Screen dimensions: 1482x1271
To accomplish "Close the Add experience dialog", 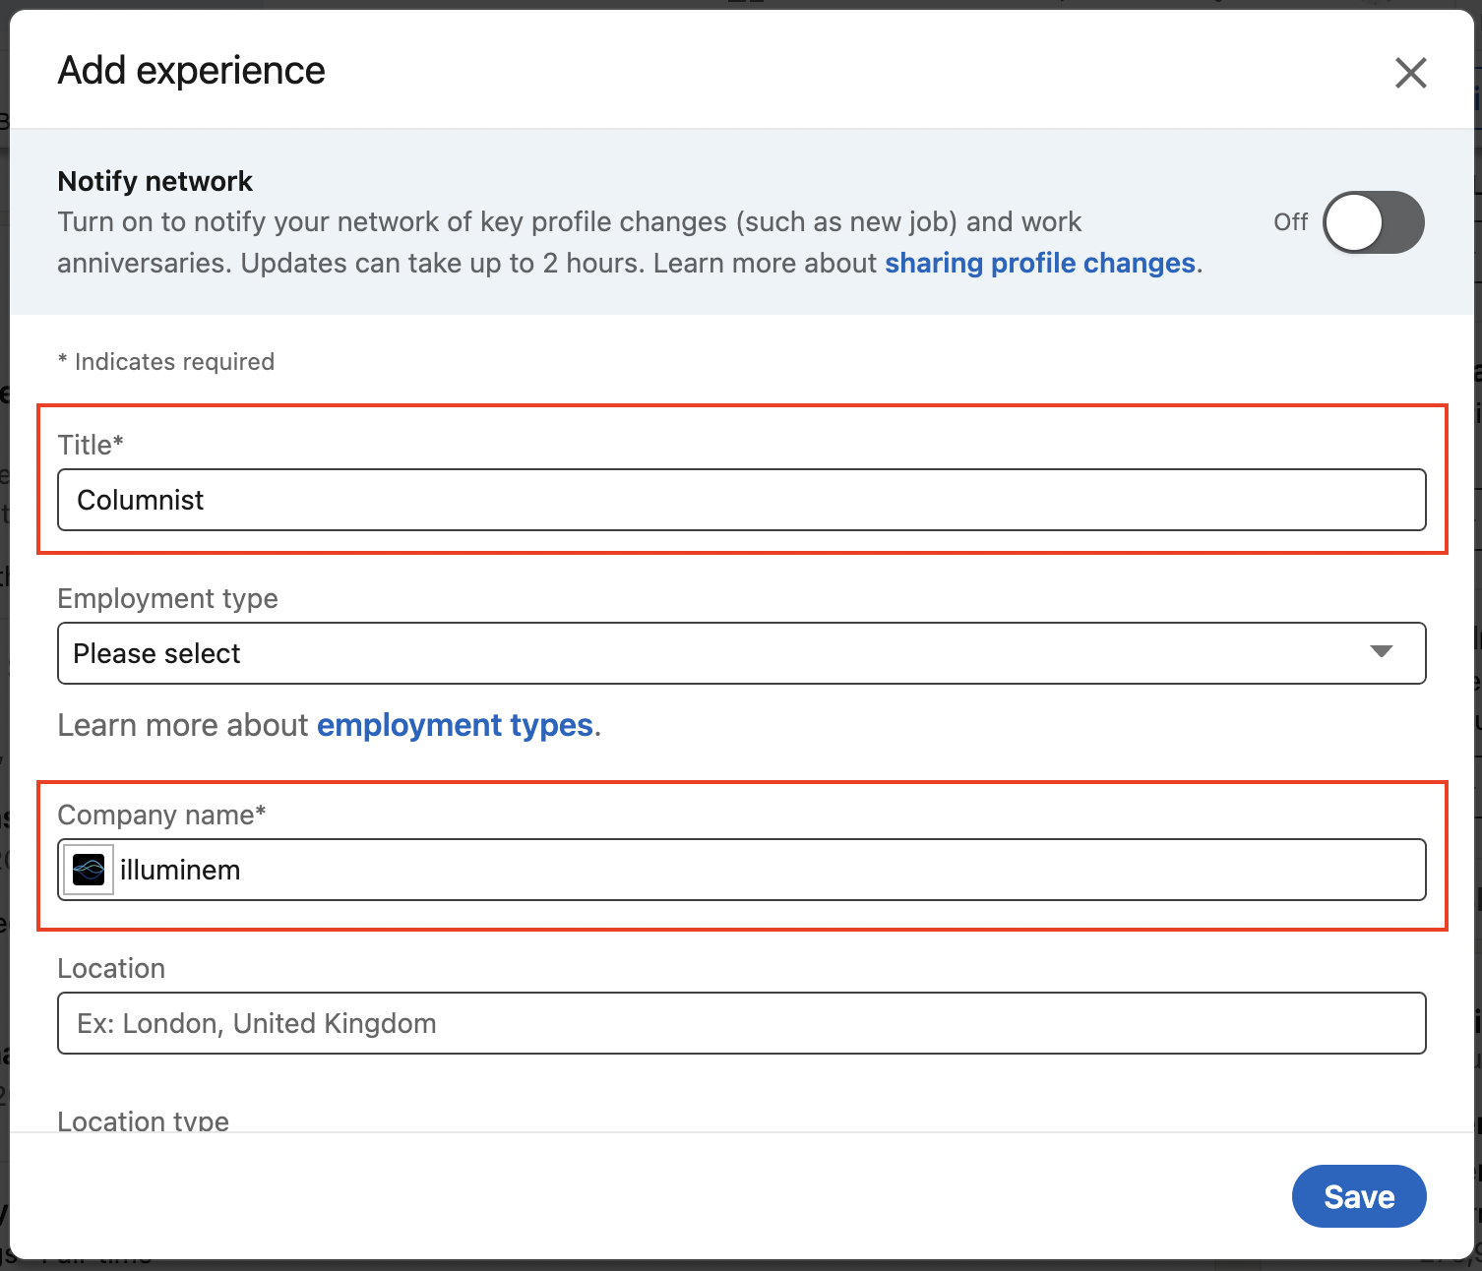I will [1410, 73].
